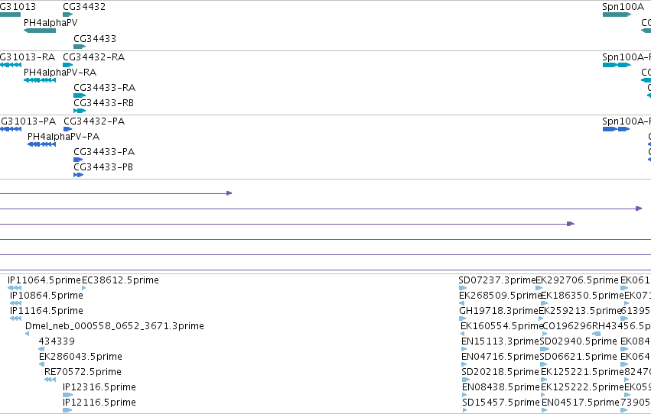
Task: Select the PH4alphaPV gene arrow
Action: [x=40, y=31]
